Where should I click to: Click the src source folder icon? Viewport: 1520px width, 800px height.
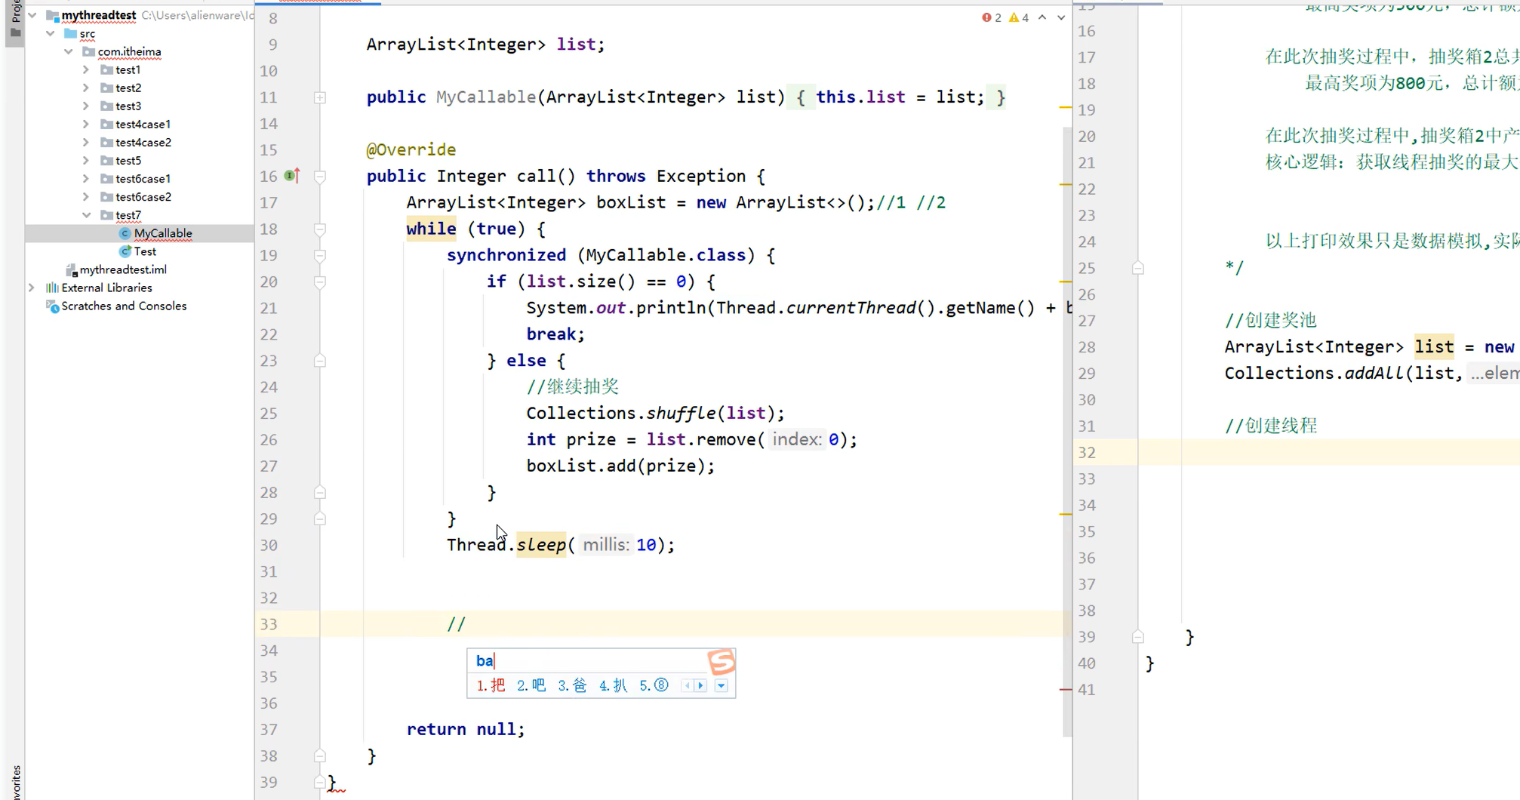point(72,33)
